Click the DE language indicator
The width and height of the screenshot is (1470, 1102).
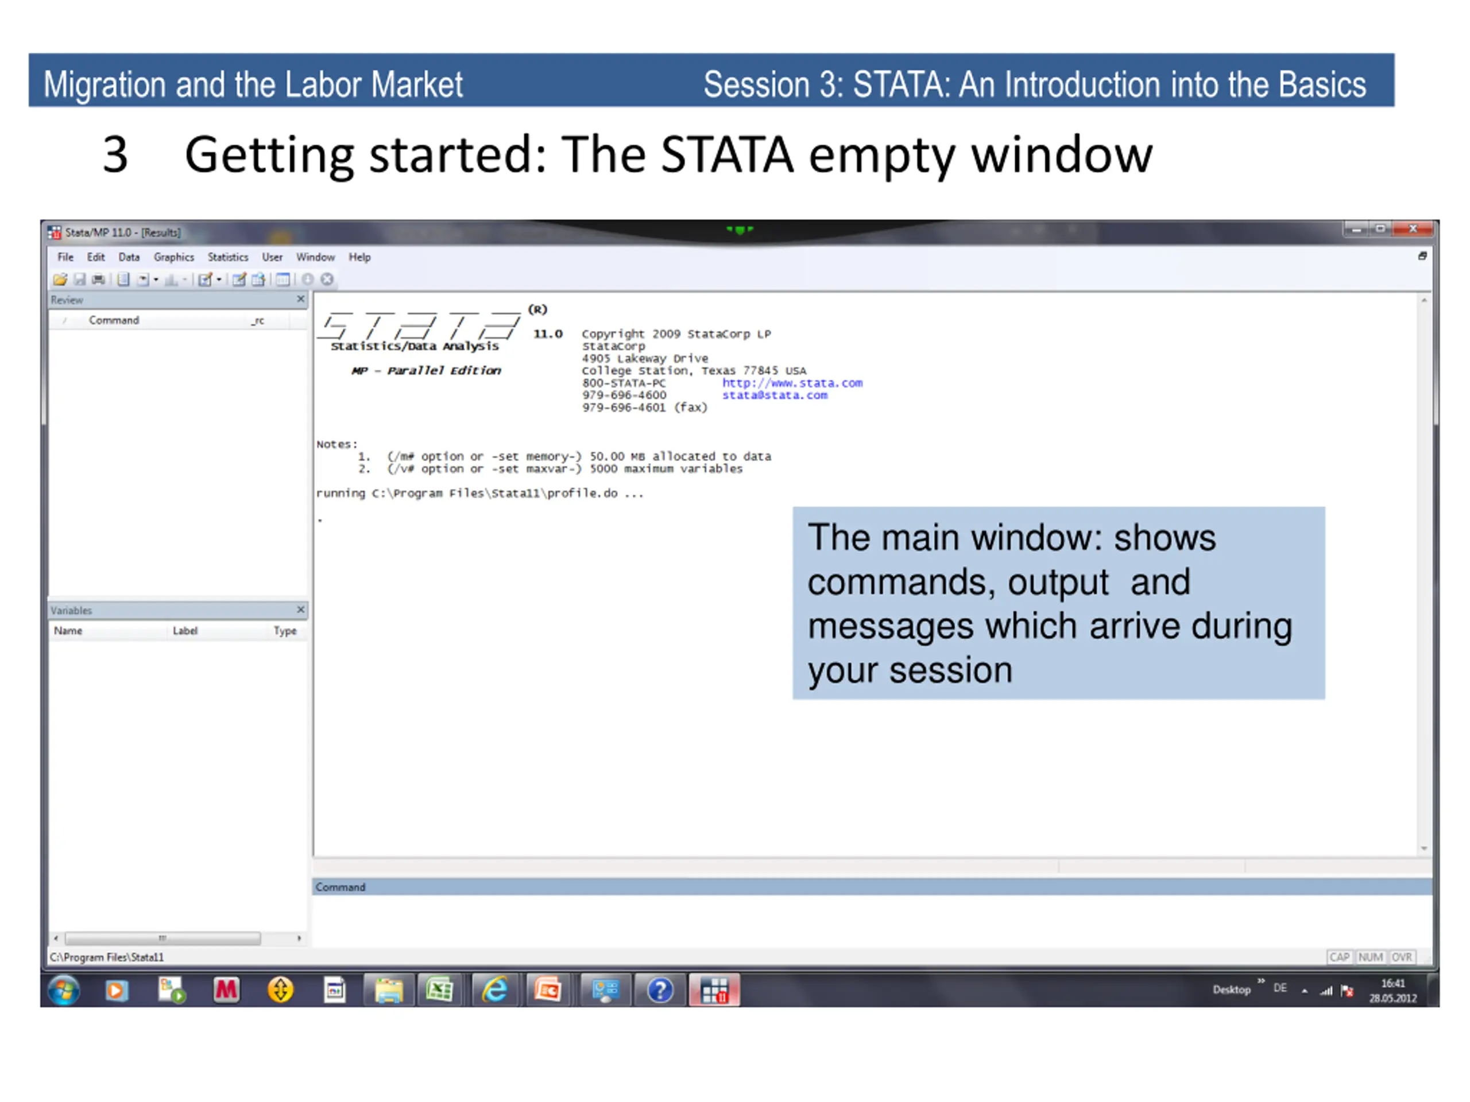pyautogui.click(x=1280, y=988)
